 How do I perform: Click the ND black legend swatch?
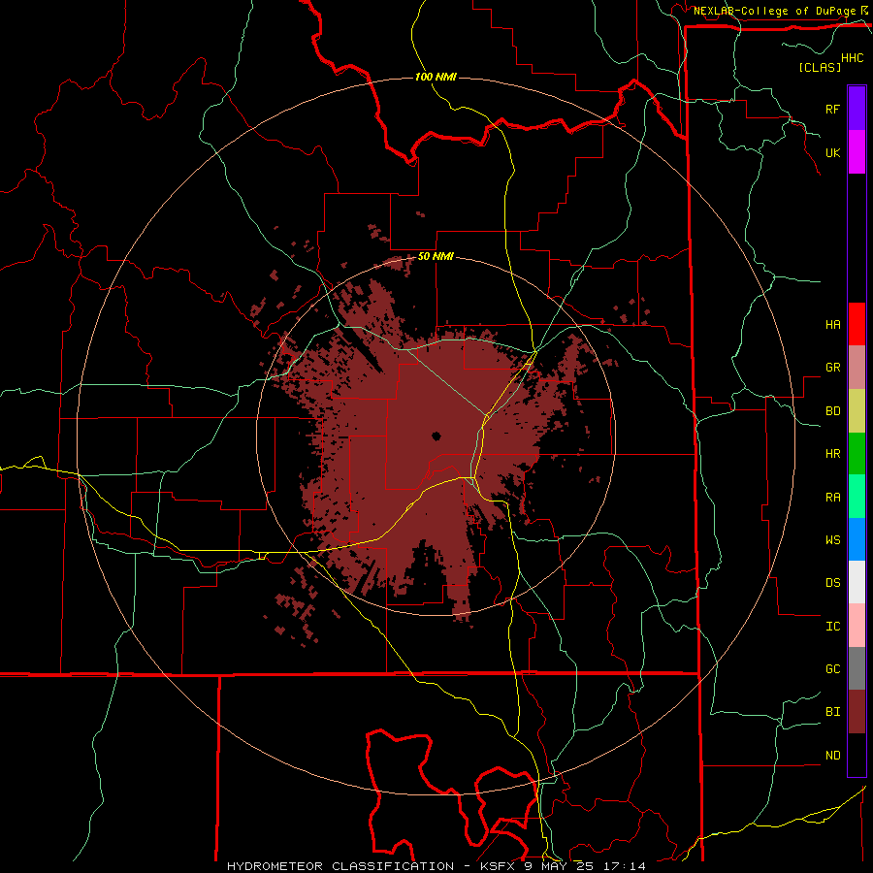click(x=857, y=755)
